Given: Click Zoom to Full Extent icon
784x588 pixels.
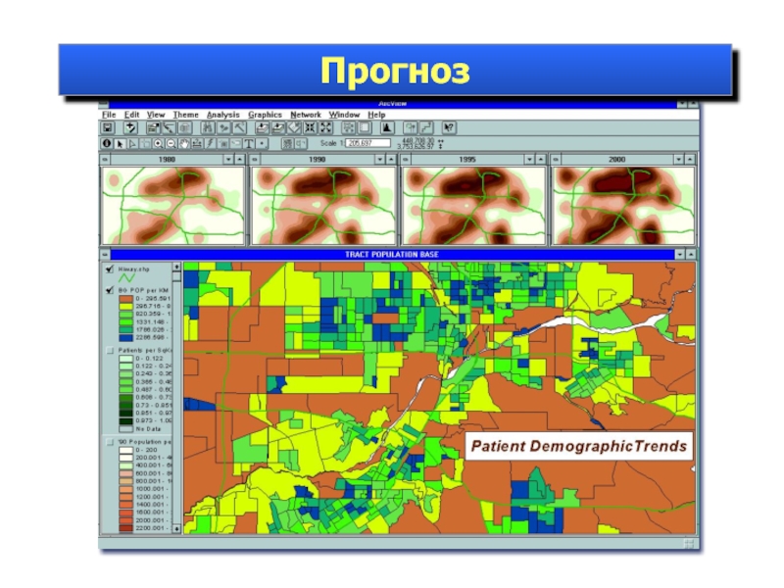Looking at the screenshot, I should (x=262, y=128).
